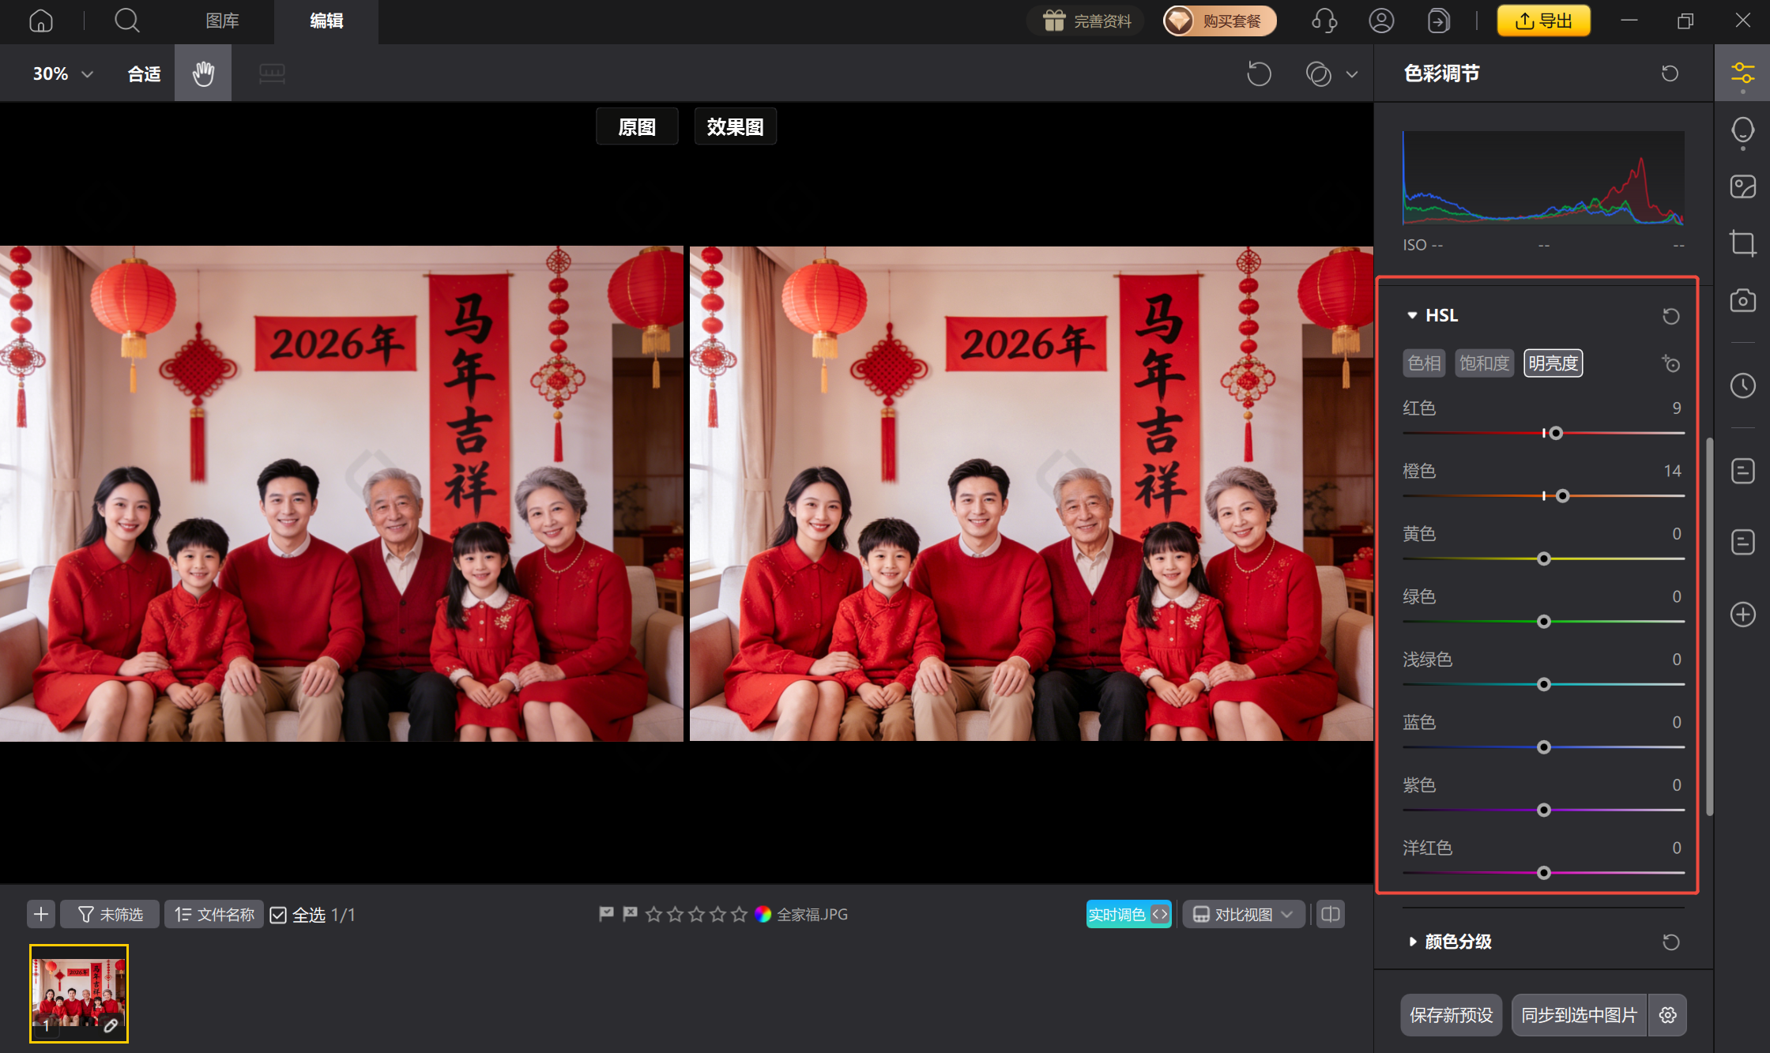Screen dimensions: 1770x1053
Task: Open the 30% zoom level dropdown
Action: 63,73
